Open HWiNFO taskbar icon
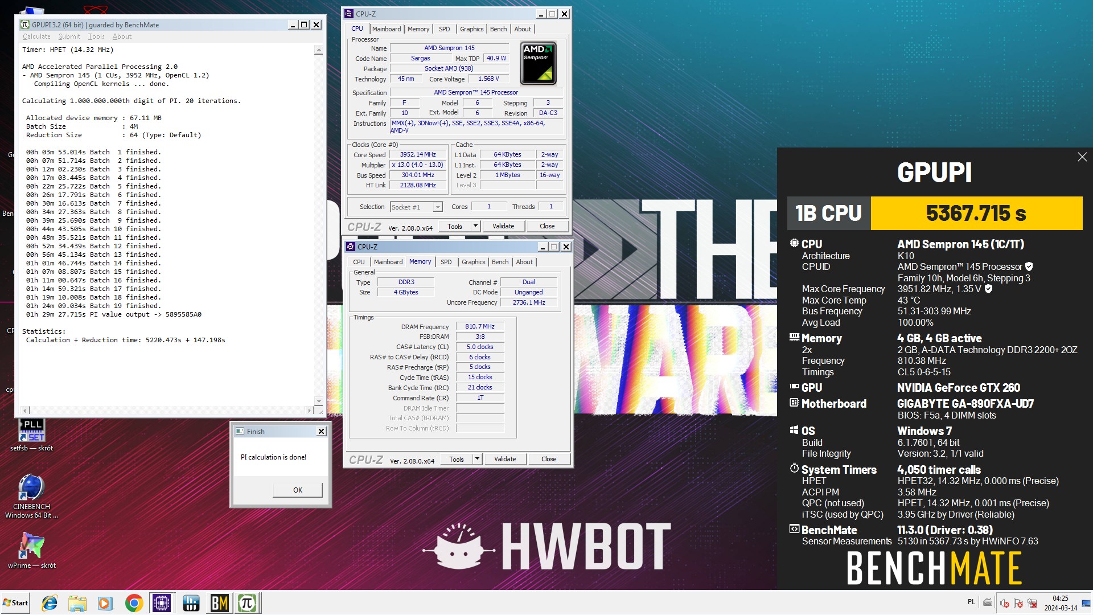 click(x=191, y=603)
